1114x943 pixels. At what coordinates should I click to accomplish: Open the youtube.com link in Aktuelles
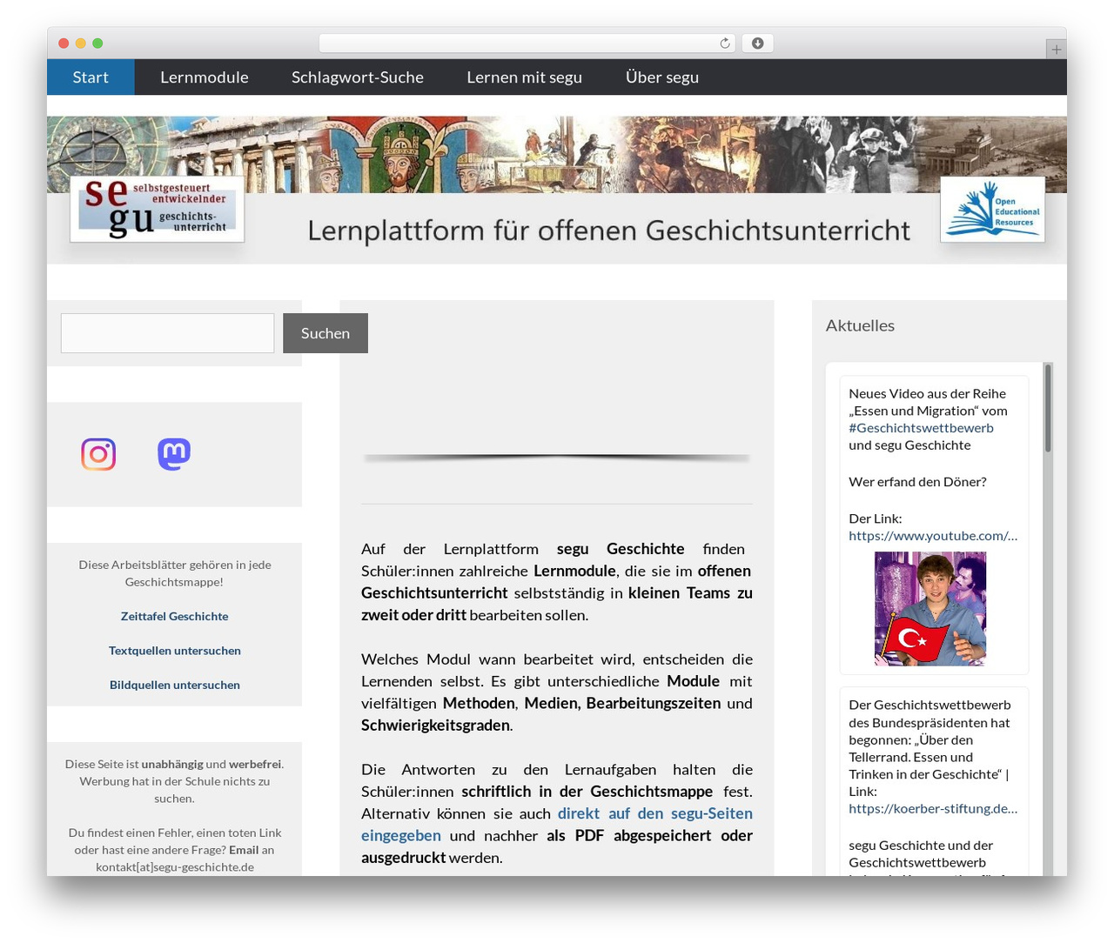tap(933, 536)
